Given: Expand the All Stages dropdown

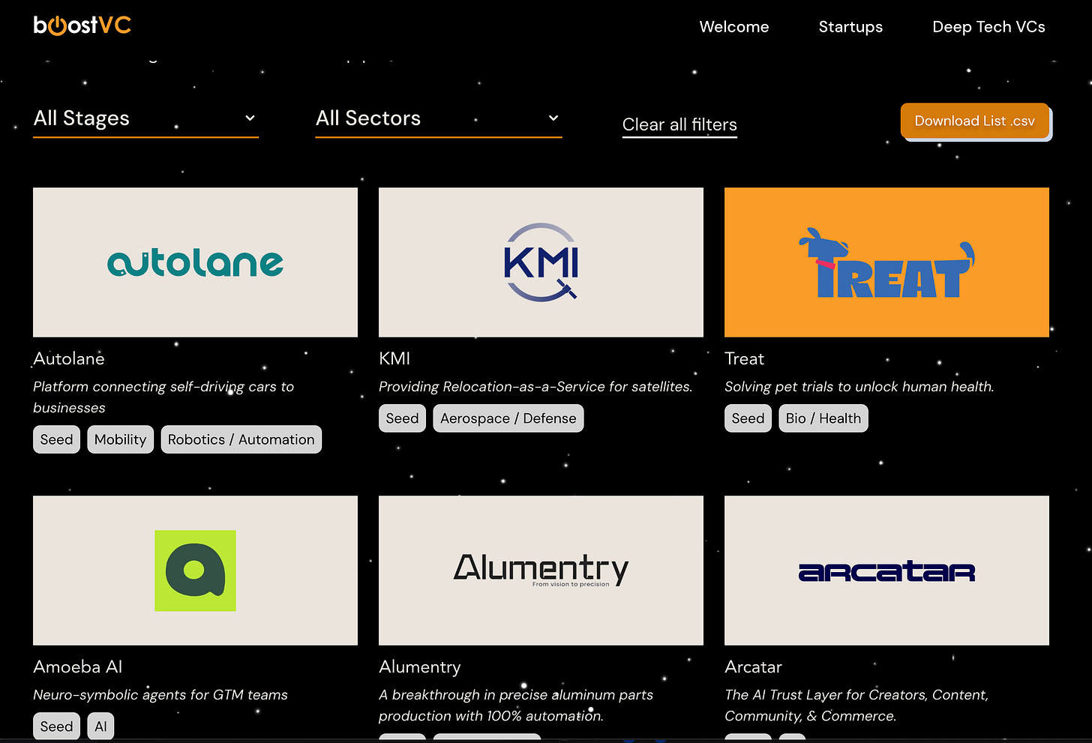Looking at the screenshot, I should click(x=145, y=118).
